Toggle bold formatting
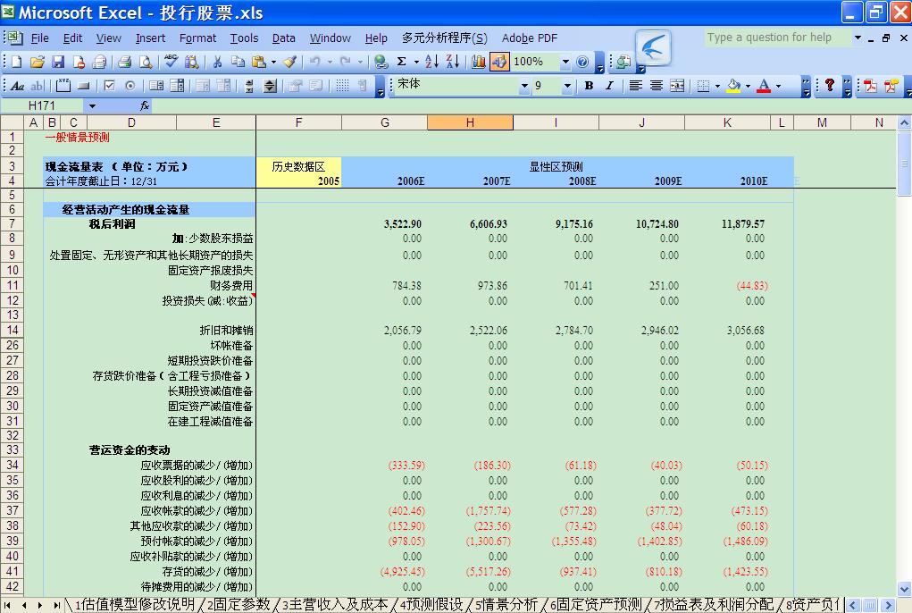 (x=589, y=86)
